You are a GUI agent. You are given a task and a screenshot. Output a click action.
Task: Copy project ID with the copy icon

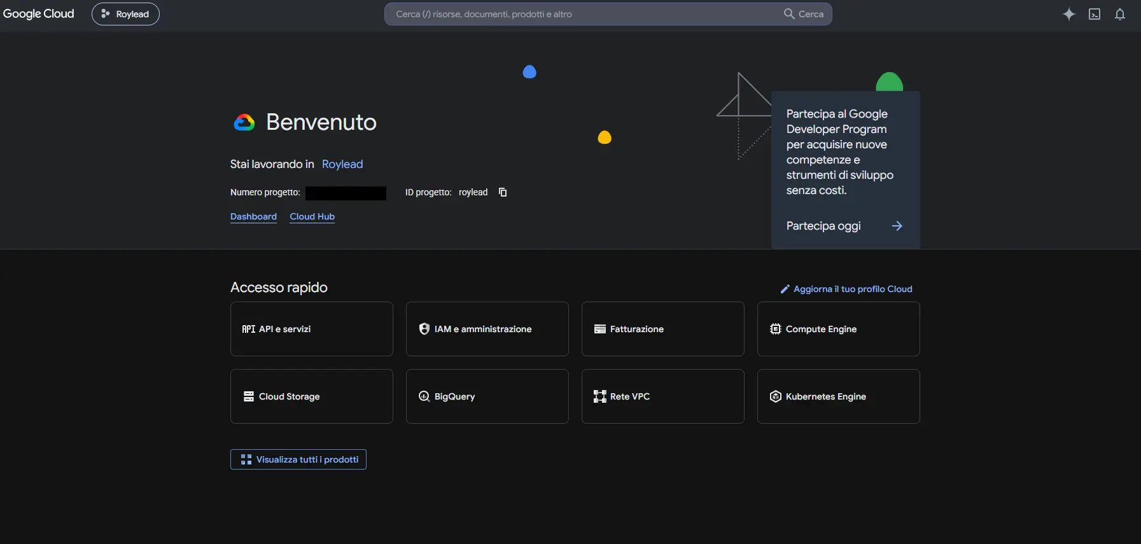pyautogui.click(x=503, y=192)
